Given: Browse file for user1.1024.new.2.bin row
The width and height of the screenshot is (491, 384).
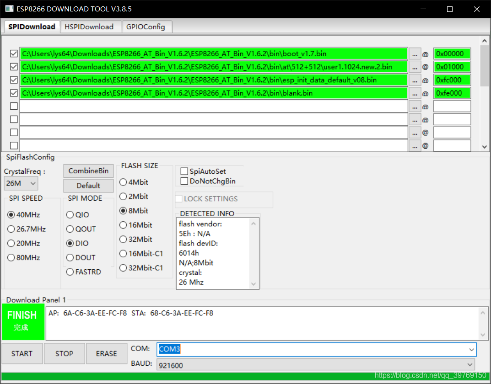Looking at the screenshot, I should click(x=415, y=67).
